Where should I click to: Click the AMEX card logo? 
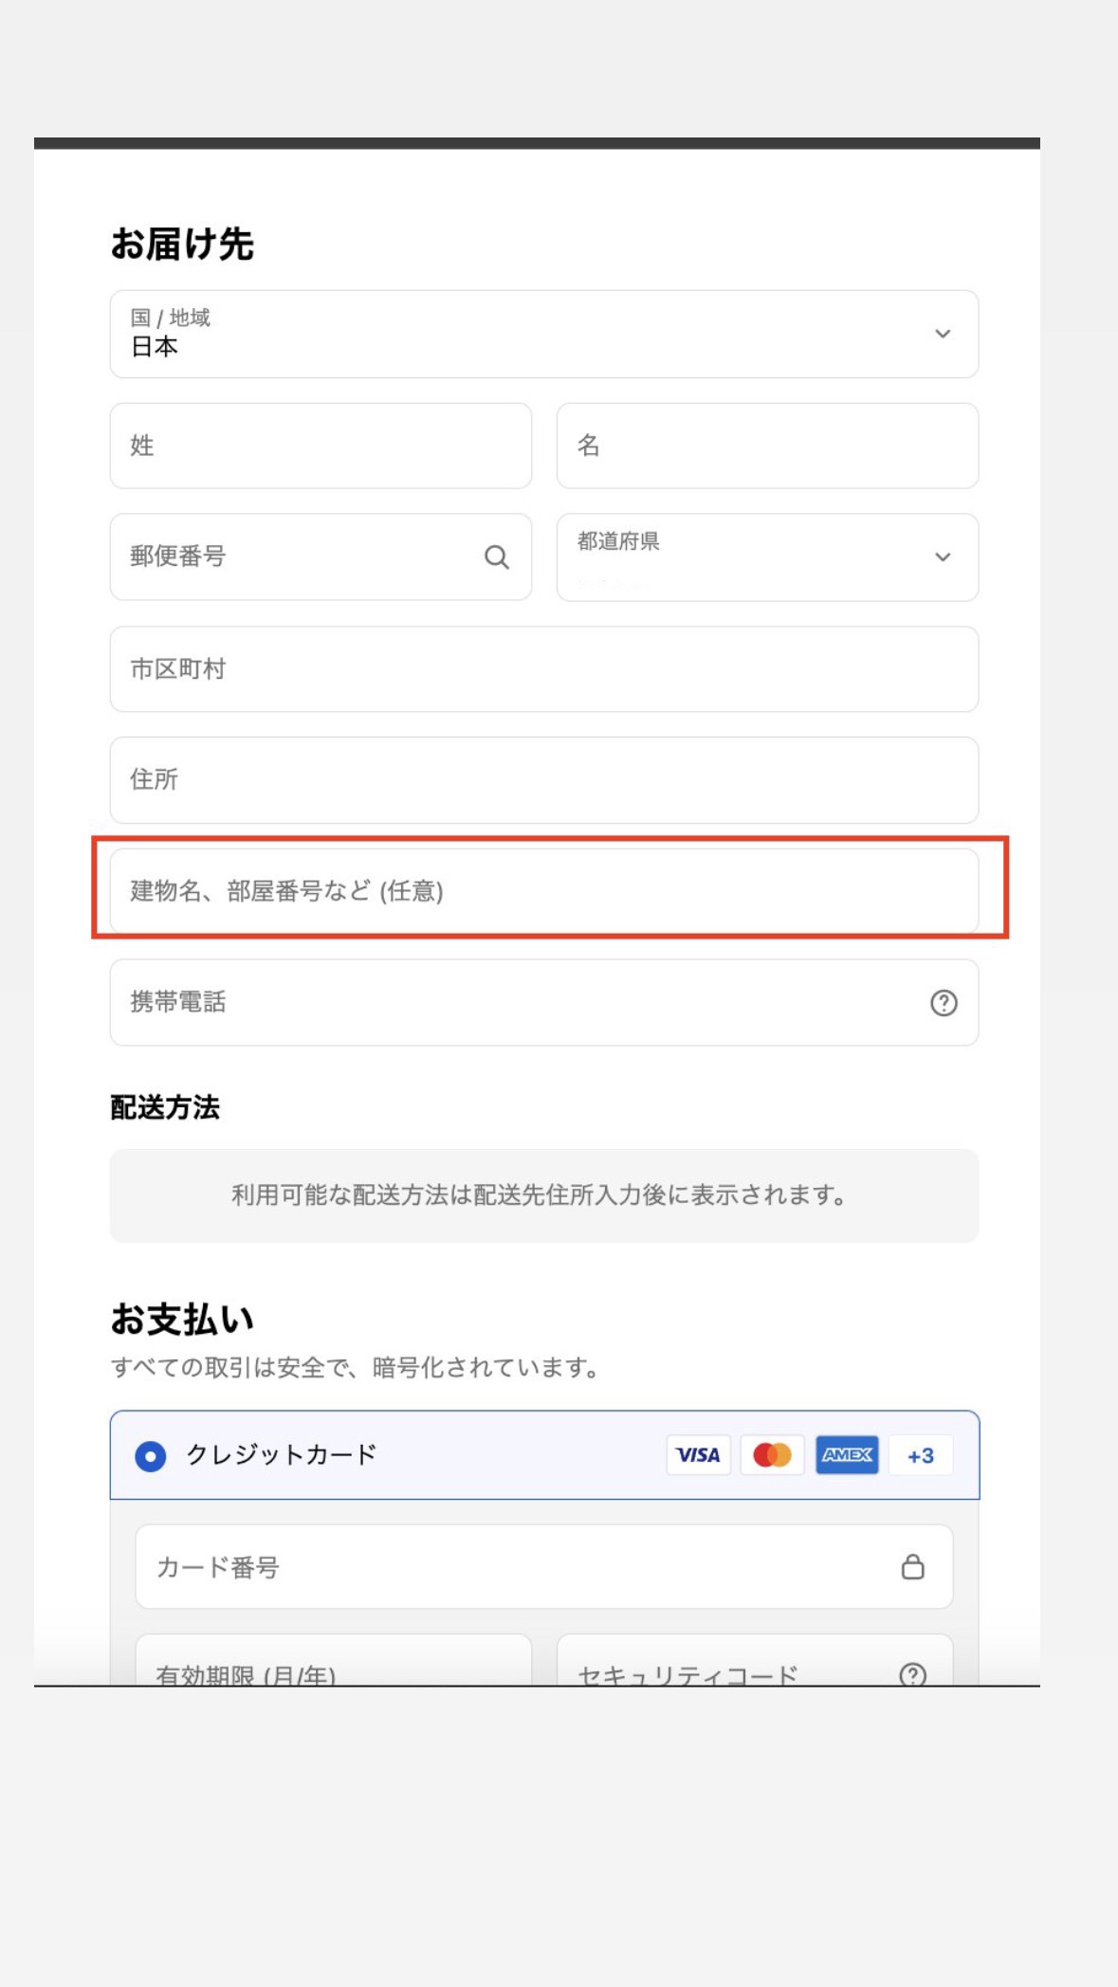click(847, 1455)
